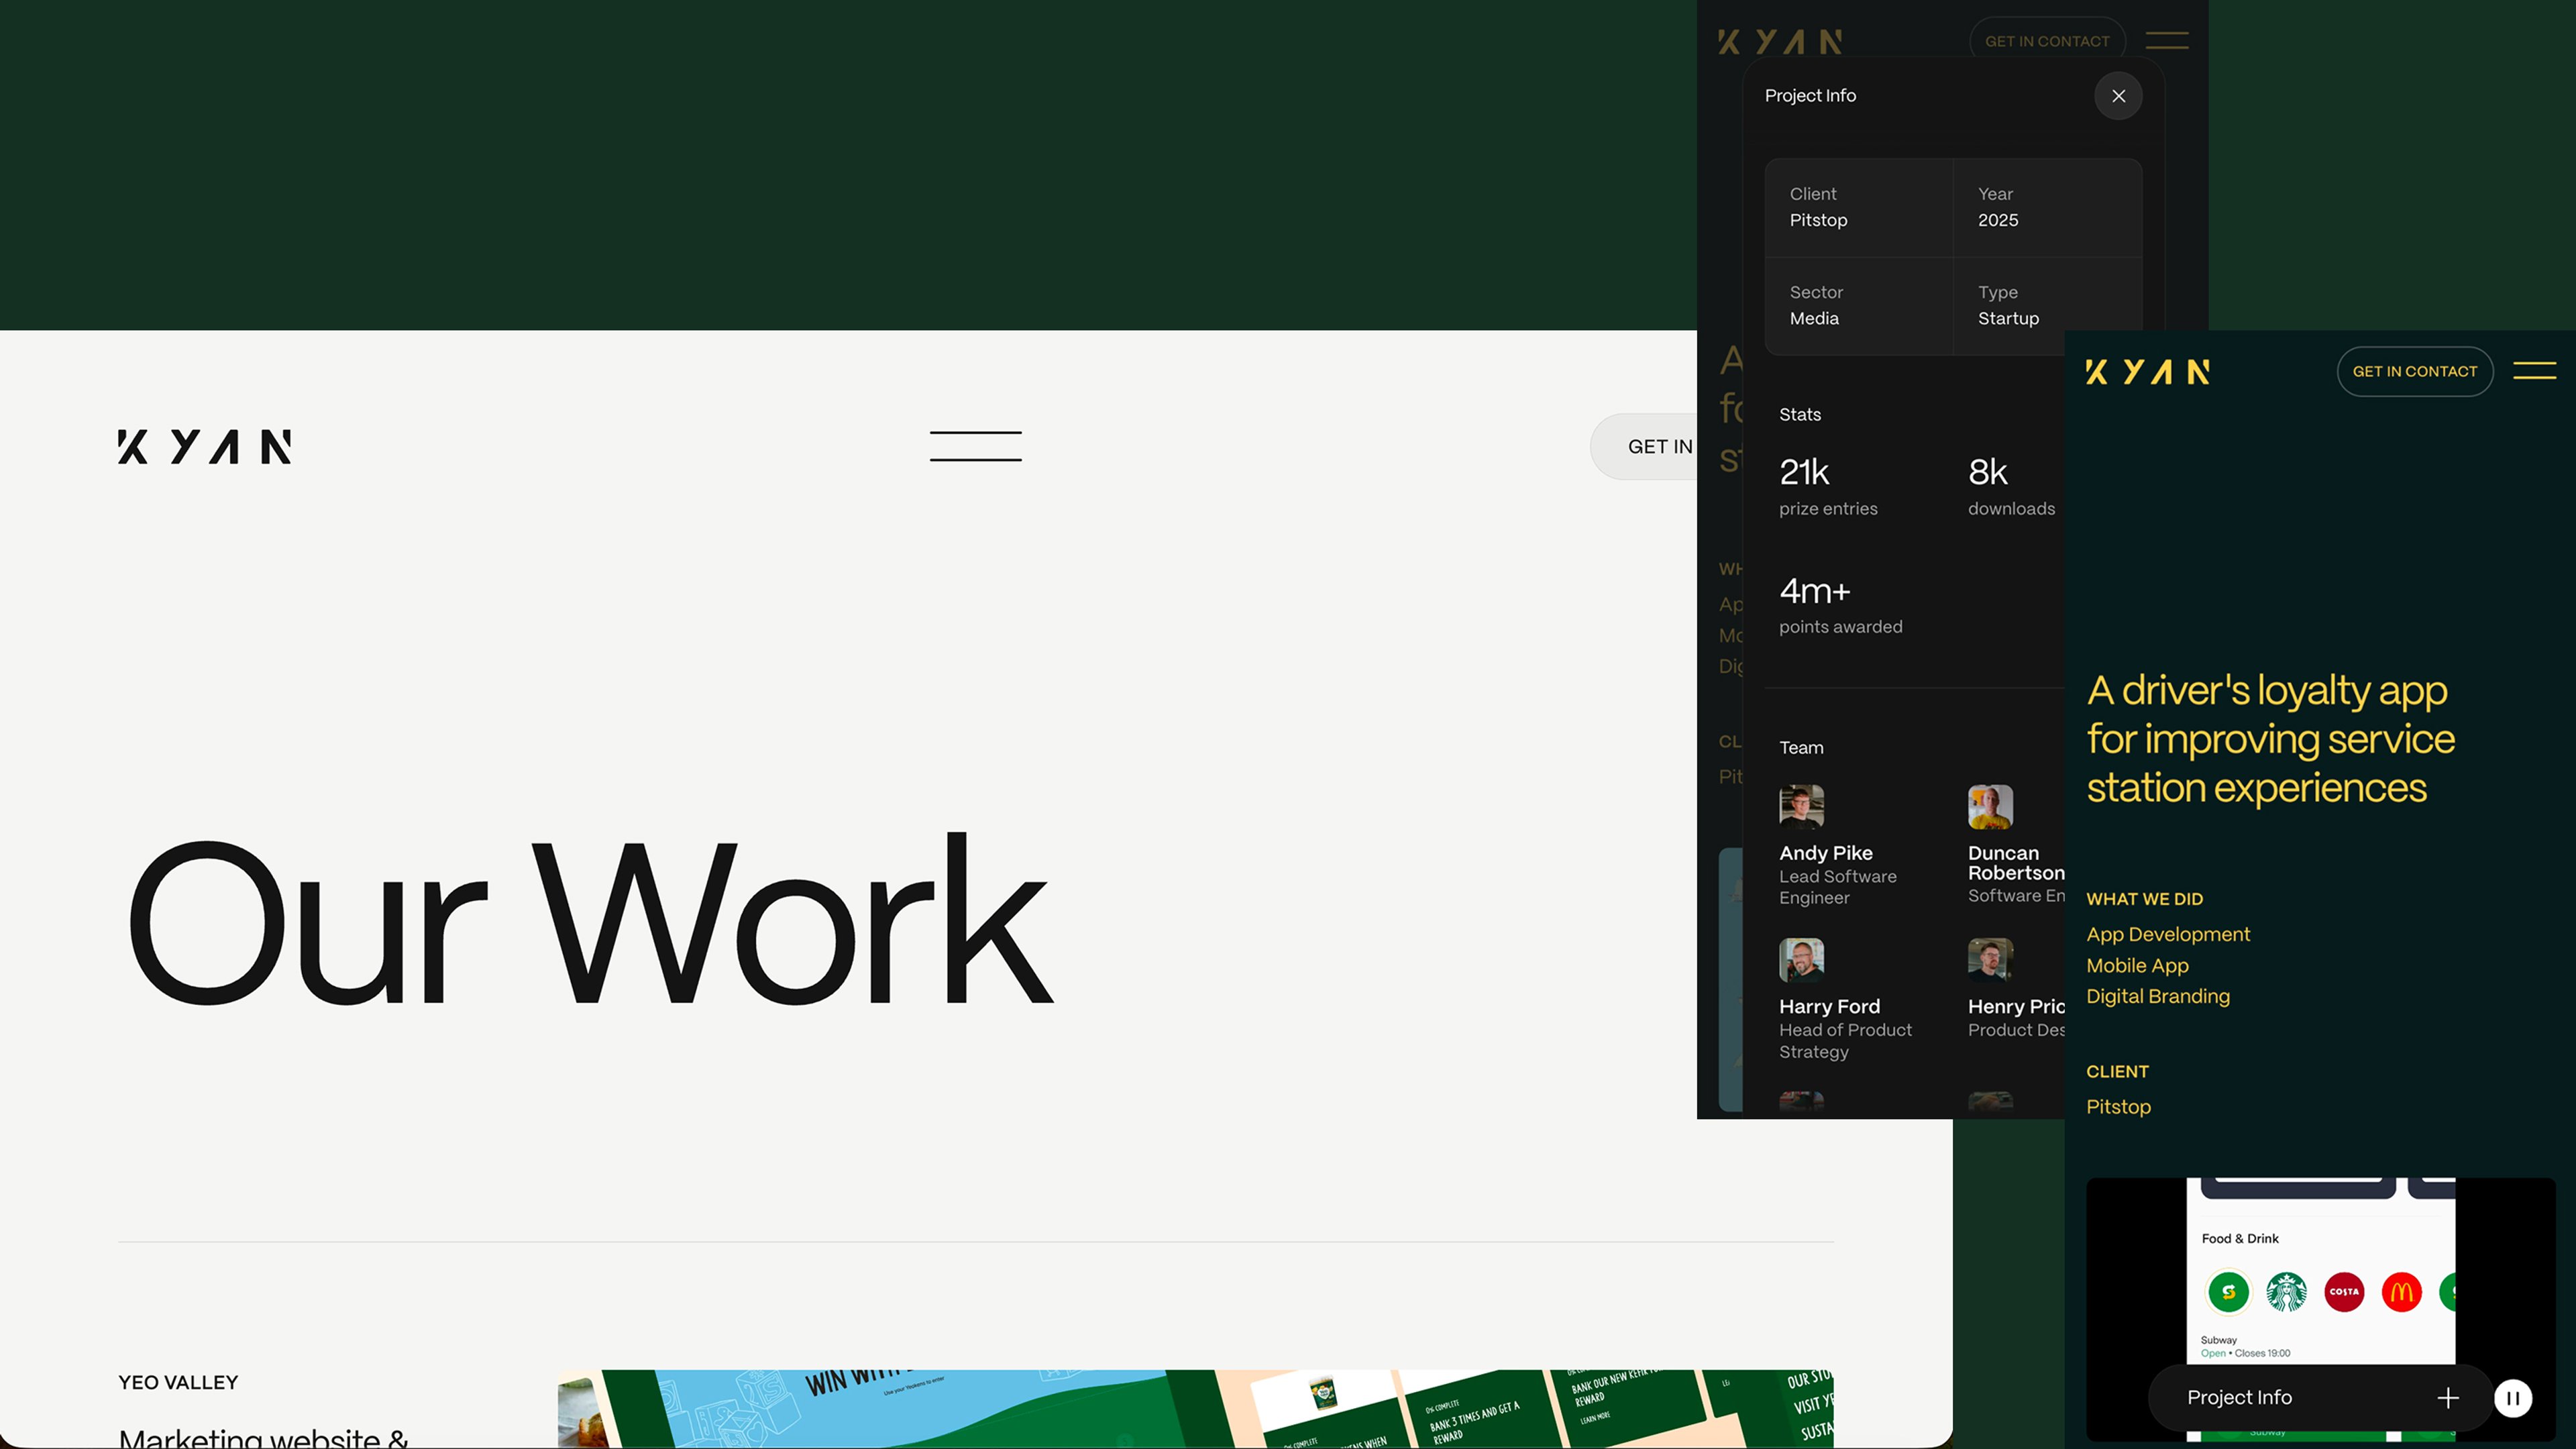The image size is (2576, 1449).
Task: Click the YEO VALLEY project label
Action: 178,1382
